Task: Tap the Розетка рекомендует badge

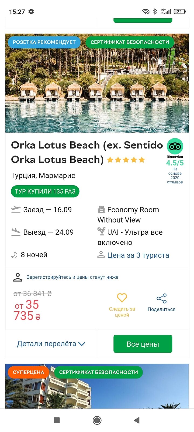Action: pos(44,42)
